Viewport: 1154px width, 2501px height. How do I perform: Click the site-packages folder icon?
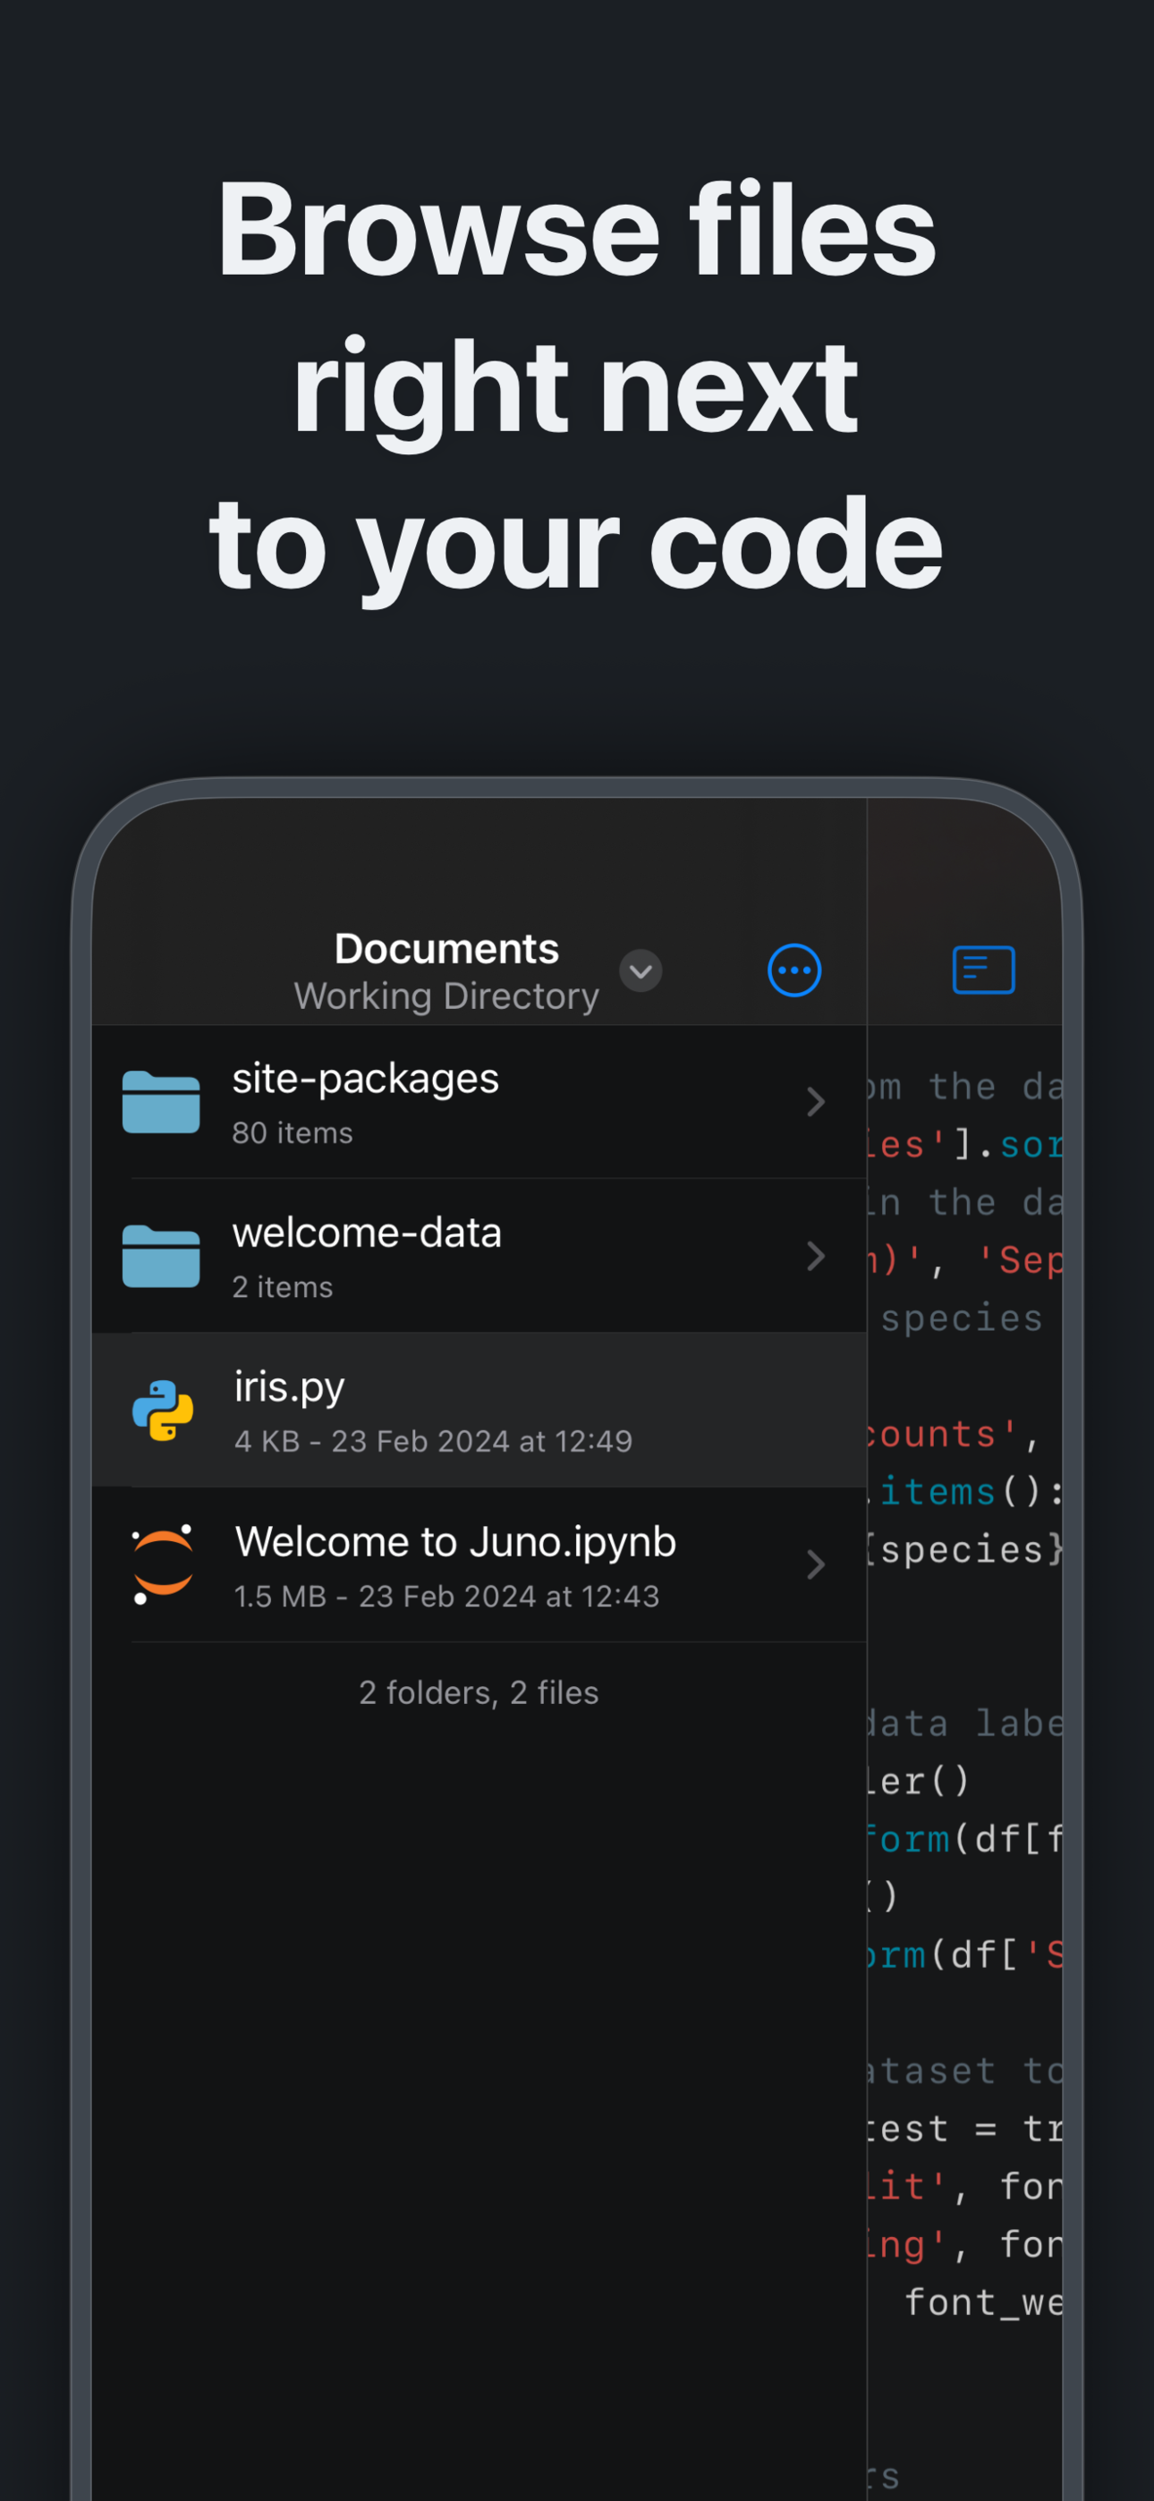pos(161,1102)
